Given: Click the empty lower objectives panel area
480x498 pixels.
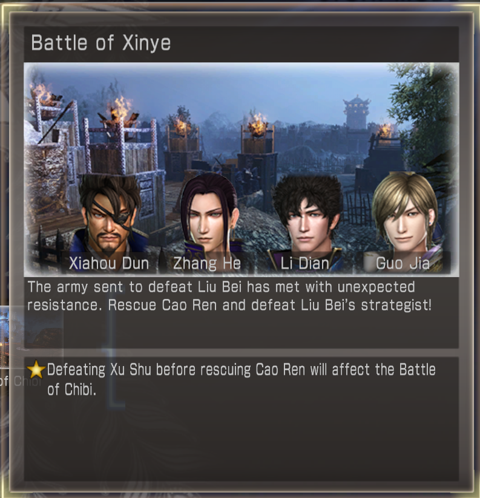Looking at the screenshot, I should (242, 442).
